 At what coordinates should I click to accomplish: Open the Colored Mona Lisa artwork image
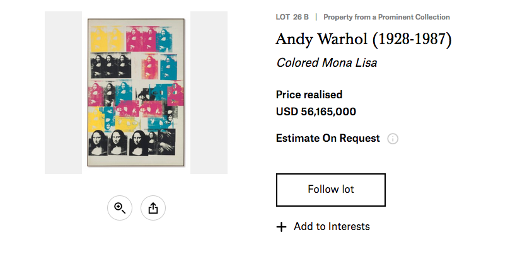tap(136, 93)
